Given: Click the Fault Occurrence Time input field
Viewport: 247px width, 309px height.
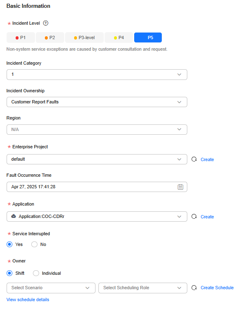Looking at the screenshot, I should tap(91, 187).
